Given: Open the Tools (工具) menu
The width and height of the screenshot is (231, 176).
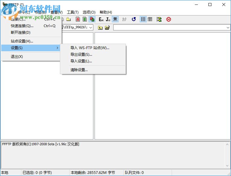Looking at the screenshot, I should pyautogui.click(x=73, y=12).
